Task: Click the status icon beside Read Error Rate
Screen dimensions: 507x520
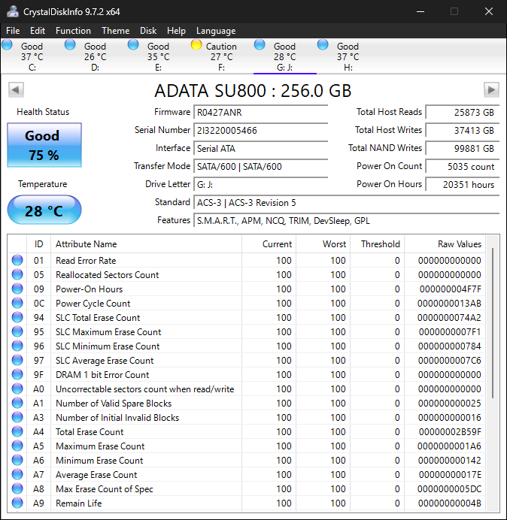Action: 17,261
